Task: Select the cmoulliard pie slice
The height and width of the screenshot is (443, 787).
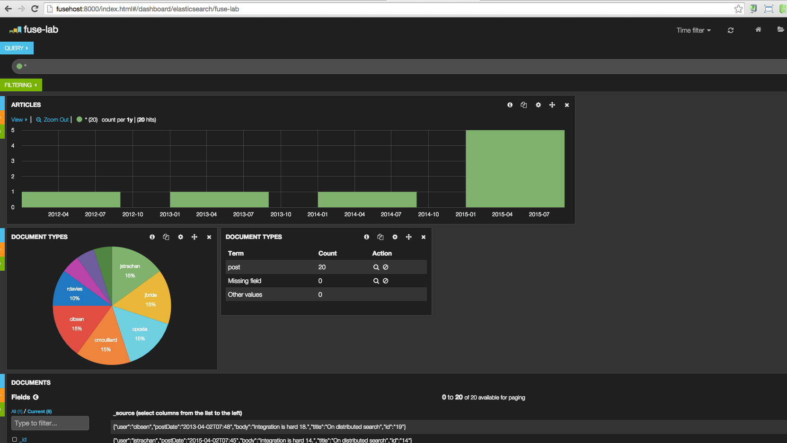Action: (106, 345)
